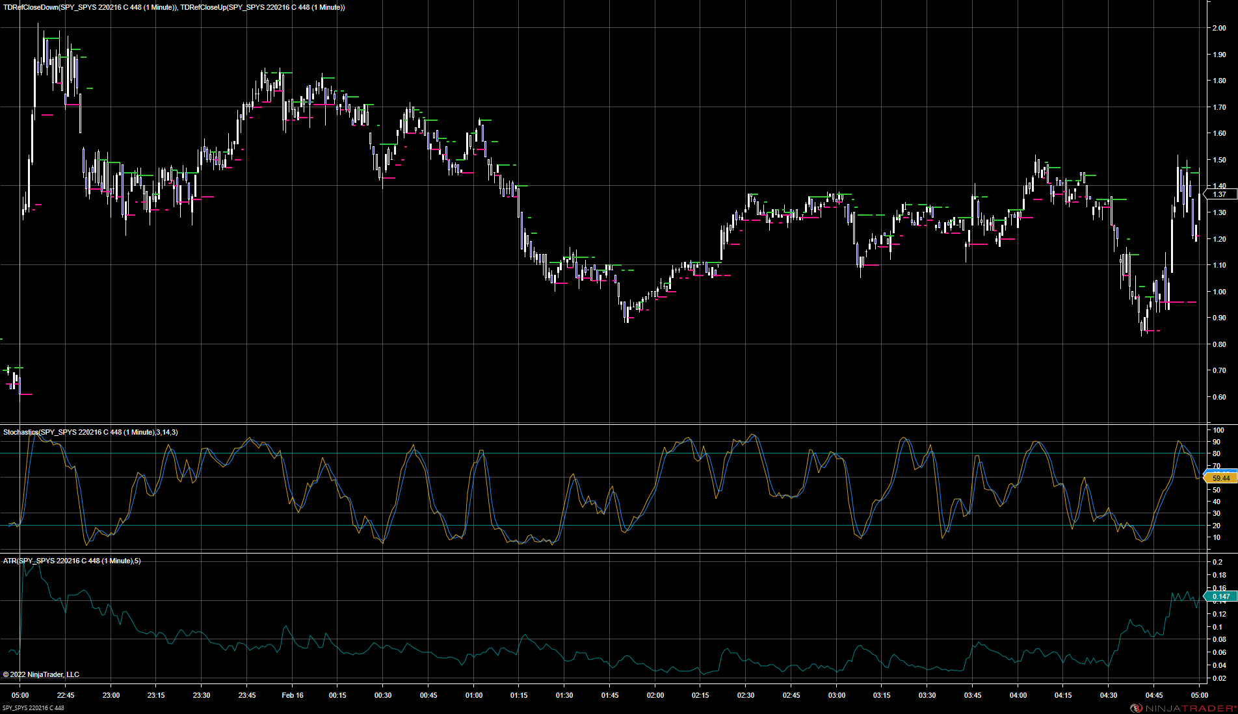Click the 2022 NinjaTrader, LLC copyright text

click(x=41, y=674)
